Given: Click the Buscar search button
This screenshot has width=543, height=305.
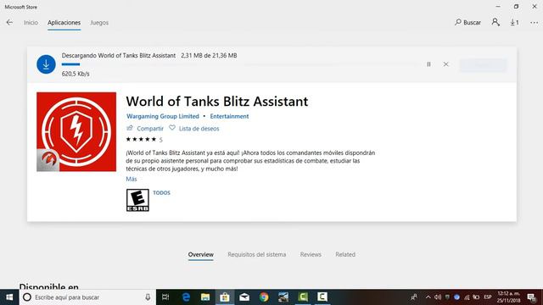Looking at the screenshot, I should [x=467, y=23].
